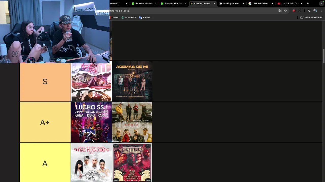325x182 pixels.
Task: Select the No Me Conocen Remix cover
Action: pos(132,122)
